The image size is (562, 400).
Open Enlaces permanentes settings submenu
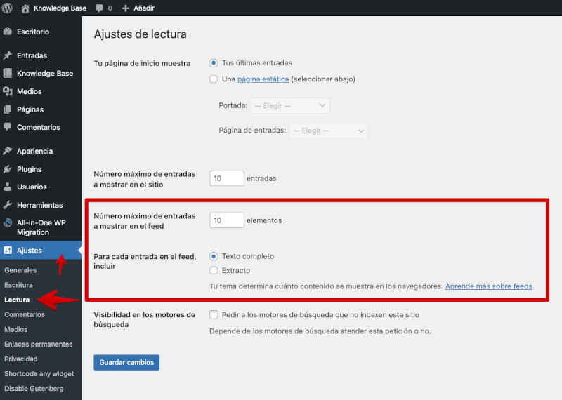pyautogui.click(x=38, y=344)
